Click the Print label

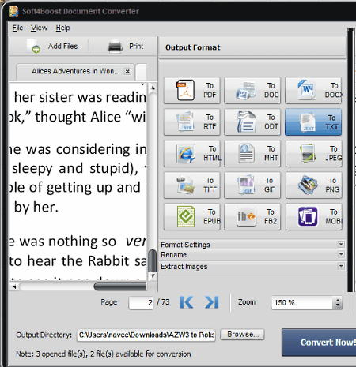136,47
